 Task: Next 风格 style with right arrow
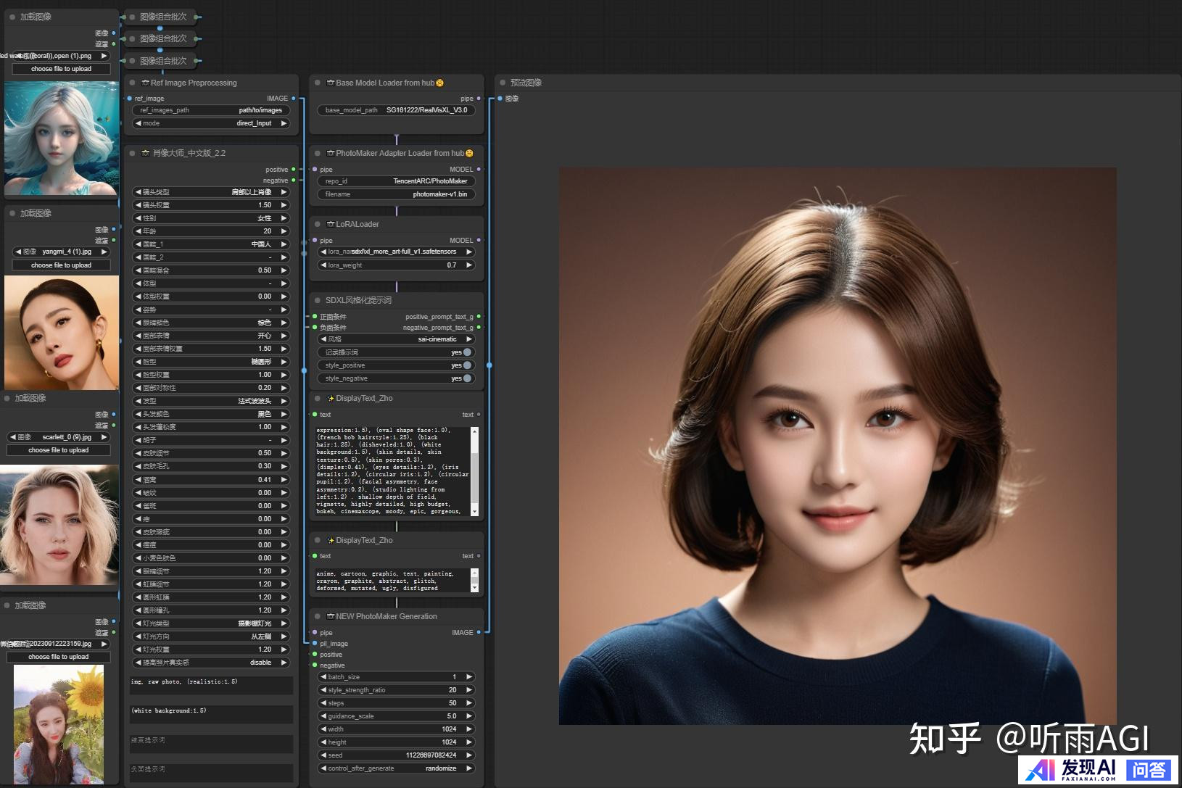click(x=469, y=339)
